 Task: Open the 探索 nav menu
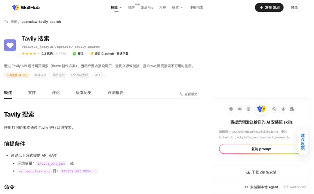pos(178,7)
